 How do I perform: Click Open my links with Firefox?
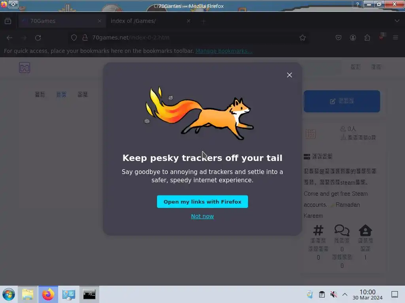pos(202,202)
